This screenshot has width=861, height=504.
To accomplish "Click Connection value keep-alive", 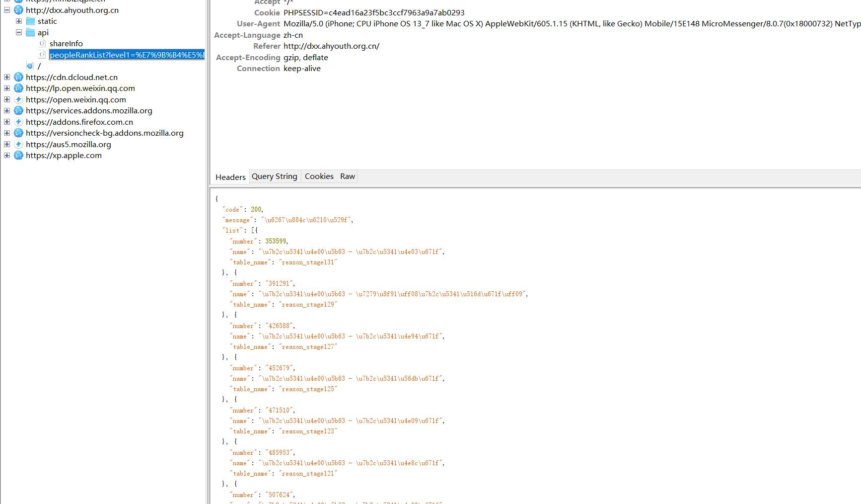I will [302, 68].
